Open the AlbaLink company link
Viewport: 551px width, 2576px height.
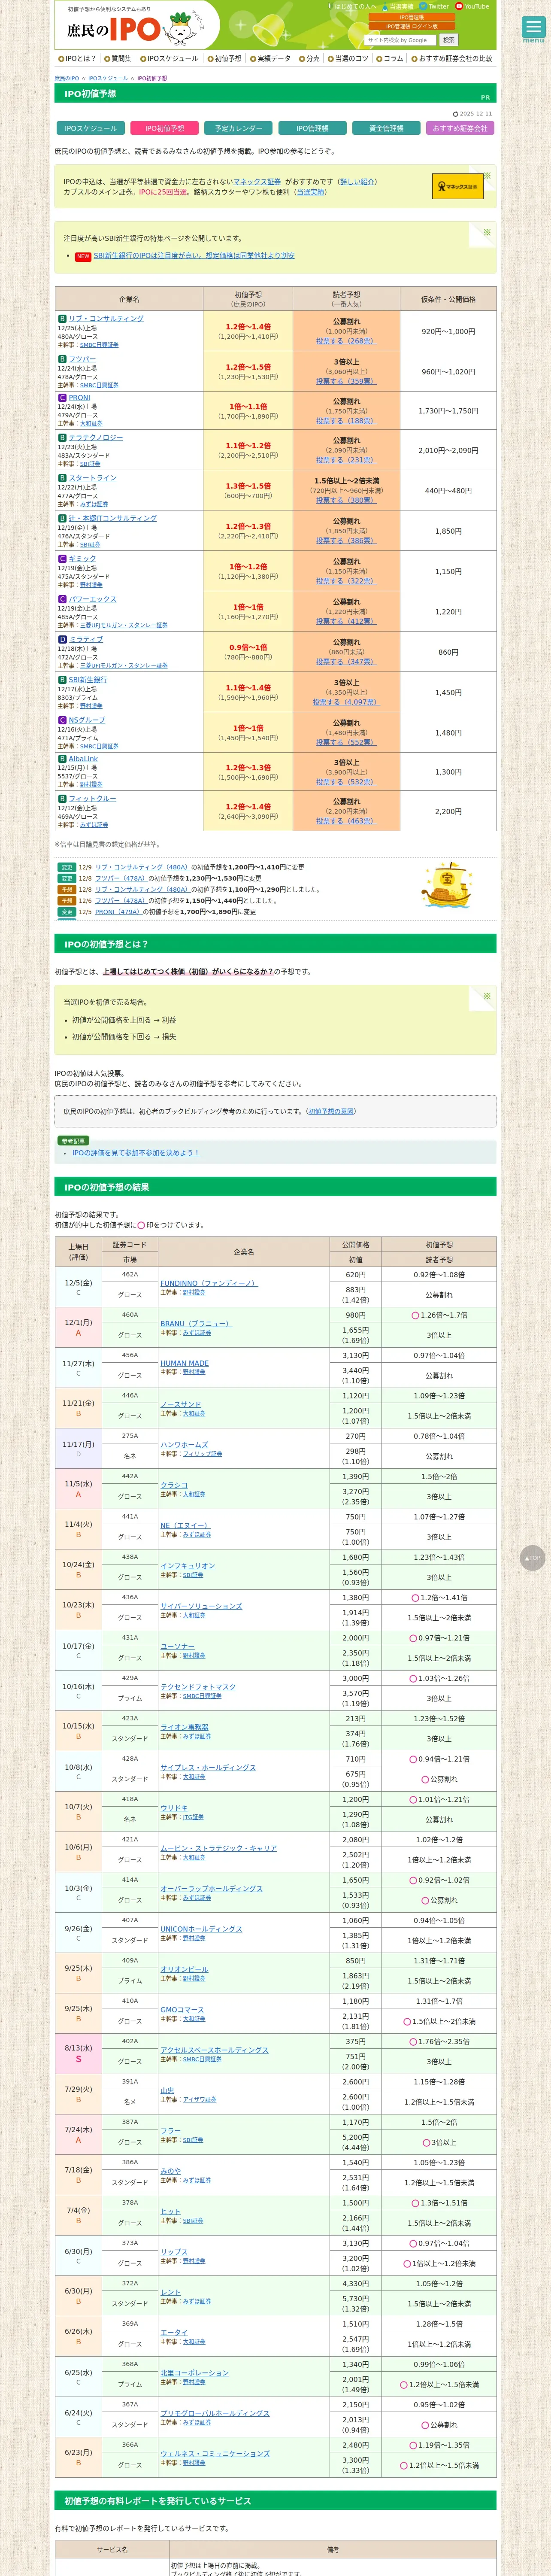(83, 759)
